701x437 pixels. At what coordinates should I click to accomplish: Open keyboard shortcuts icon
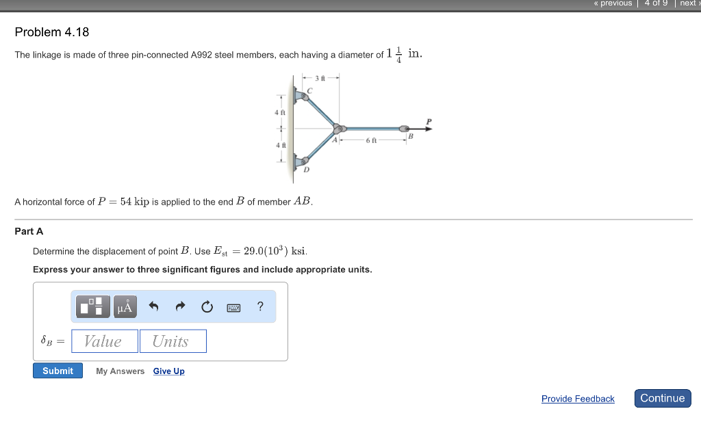tap(234, 307)
